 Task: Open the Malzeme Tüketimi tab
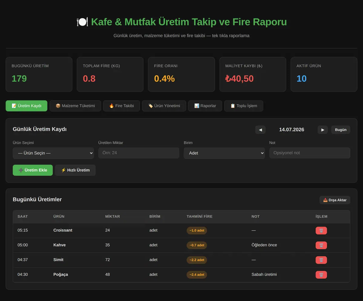tap(75, 106)
